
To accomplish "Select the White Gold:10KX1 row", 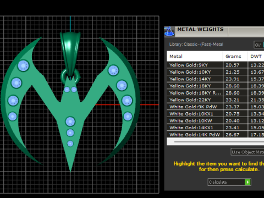I will [216, 114].
